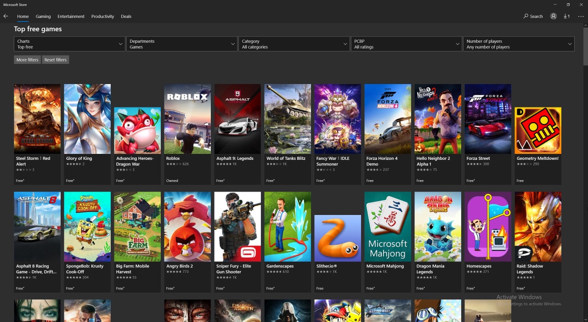Open Advancing Heroes-Dragon War tile
The height and width of the screenshot is (322, 588).
click(x=137, y=146)
